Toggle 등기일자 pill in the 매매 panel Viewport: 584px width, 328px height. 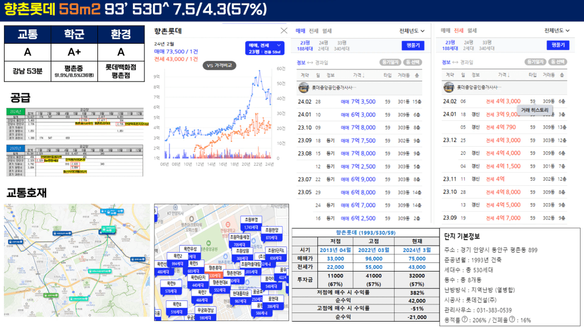point(390,62)
